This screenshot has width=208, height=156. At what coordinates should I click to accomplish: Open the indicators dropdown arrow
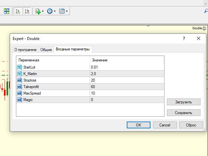point(43,11)
